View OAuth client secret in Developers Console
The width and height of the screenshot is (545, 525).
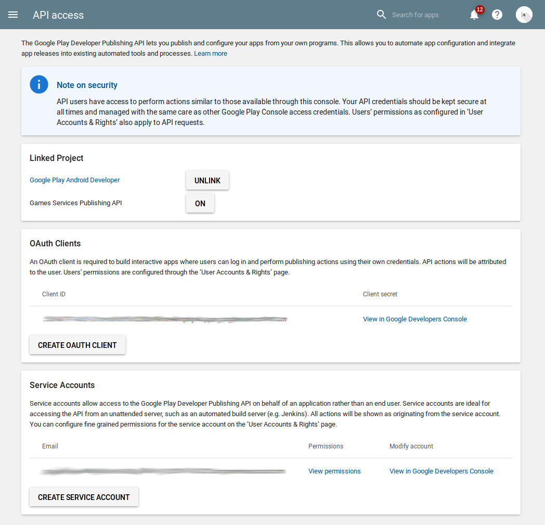tap(415, 319)
